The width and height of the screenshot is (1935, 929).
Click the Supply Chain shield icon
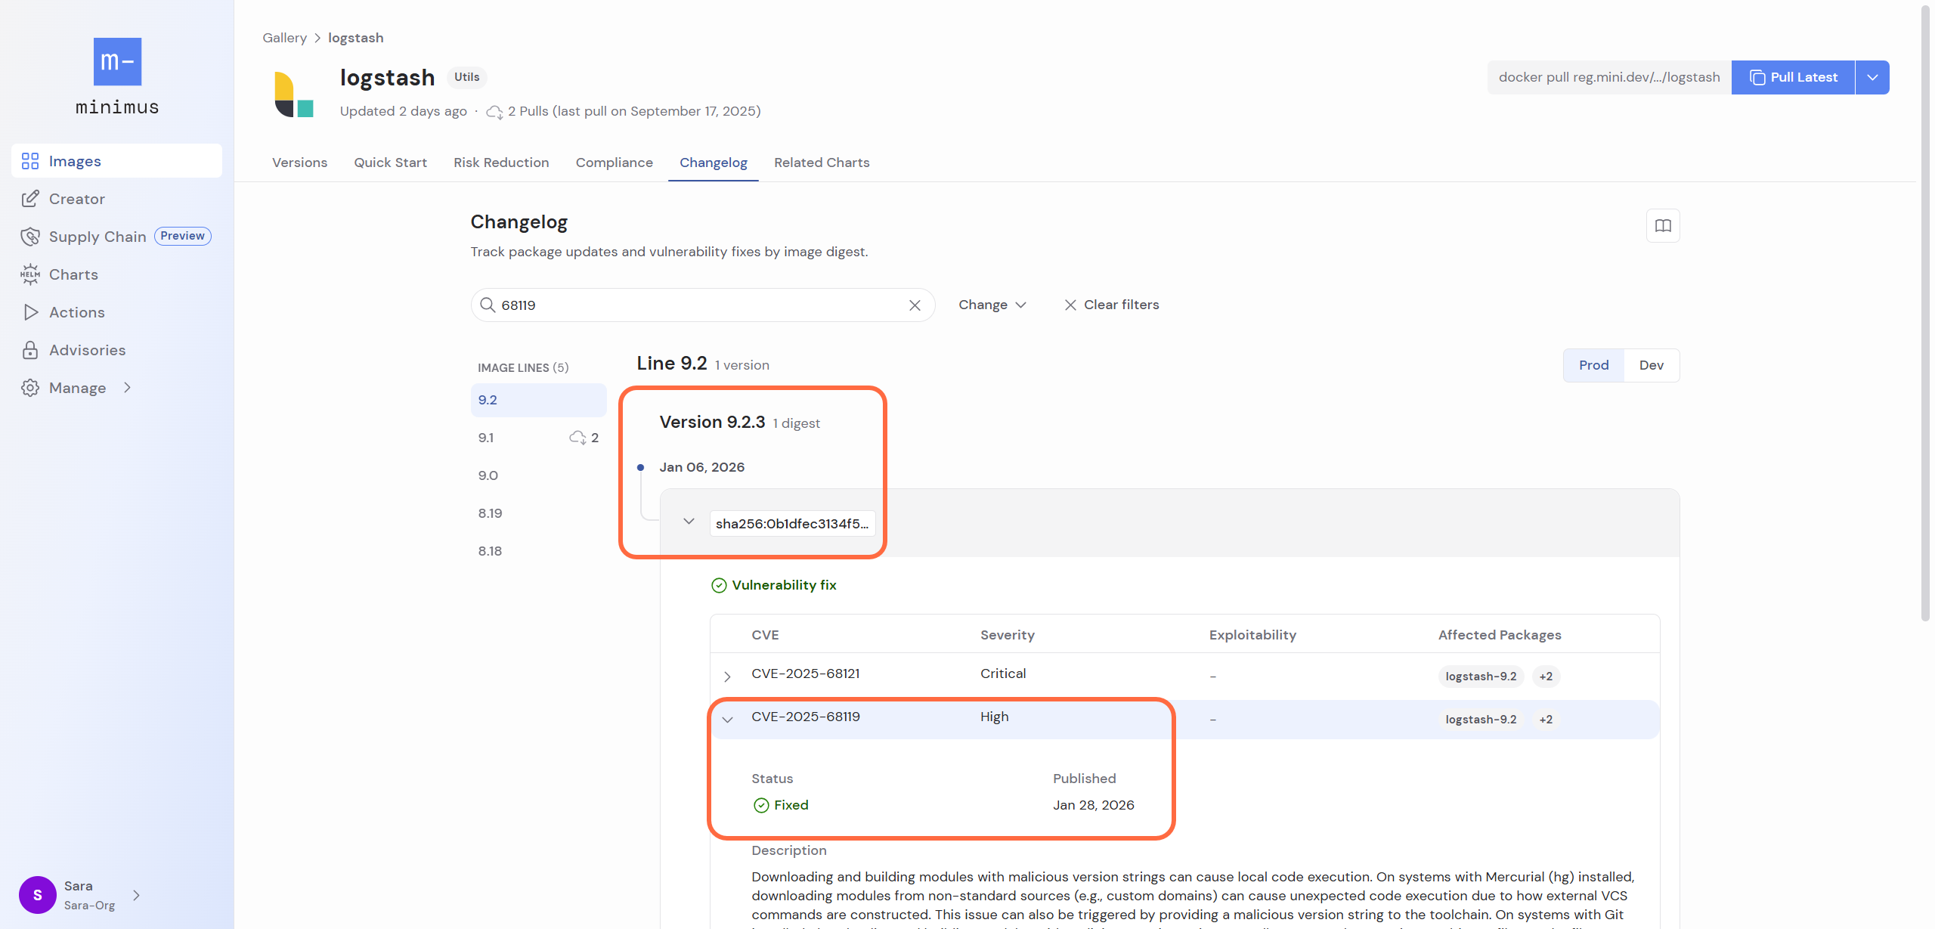[30, 237]
